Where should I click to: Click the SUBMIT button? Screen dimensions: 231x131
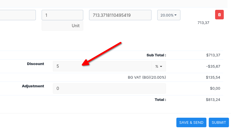pyautogui.click(x=219, y=123)
